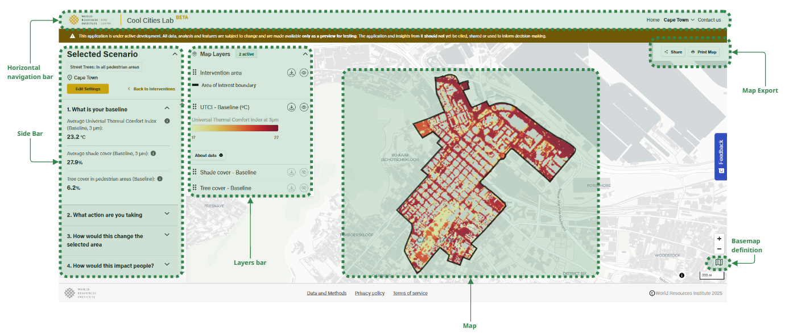Collapse the Map Layers panel

(305, 54)
